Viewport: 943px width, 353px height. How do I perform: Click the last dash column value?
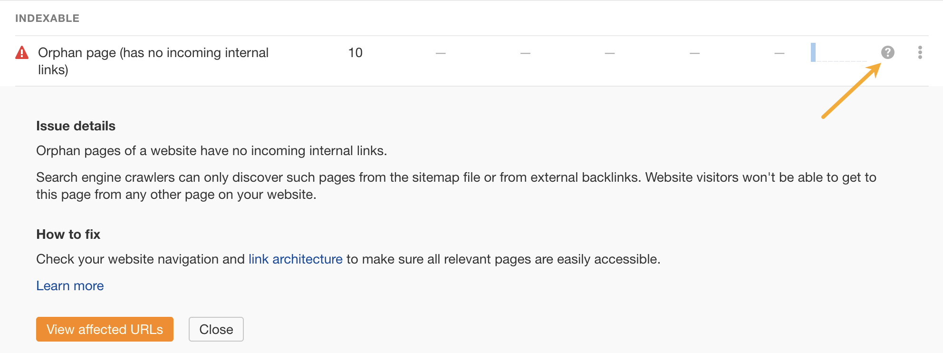pyautogui.click(x=779, y=53)
